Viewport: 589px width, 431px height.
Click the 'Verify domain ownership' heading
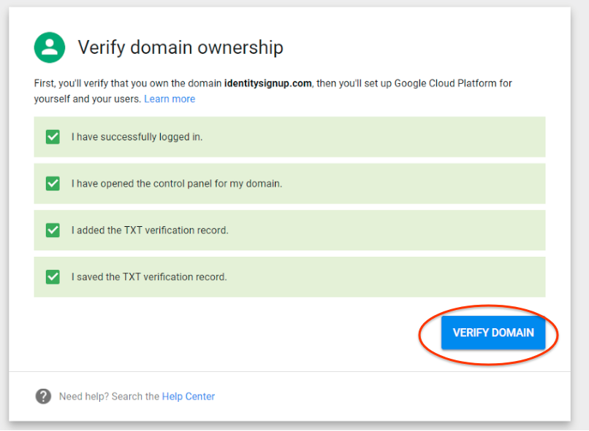pos(180,48)
